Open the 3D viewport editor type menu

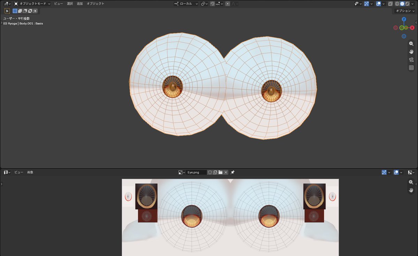7,4
